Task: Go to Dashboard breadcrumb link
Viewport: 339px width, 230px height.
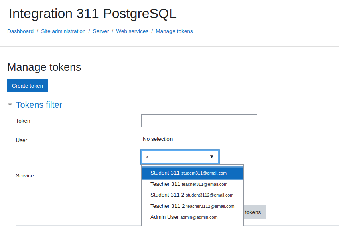Action: (x=20, y=31)
